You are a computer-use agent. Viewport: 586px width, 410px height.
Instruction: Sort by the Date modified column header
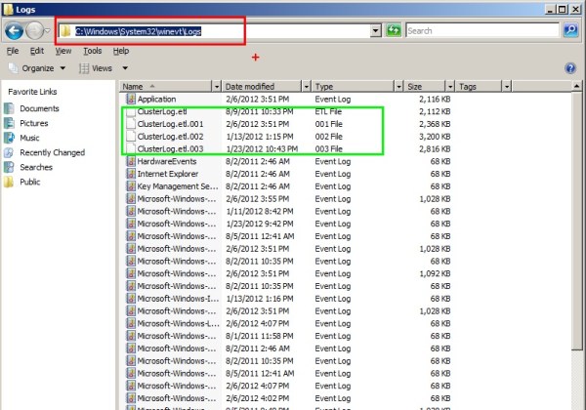pos(252,87)
